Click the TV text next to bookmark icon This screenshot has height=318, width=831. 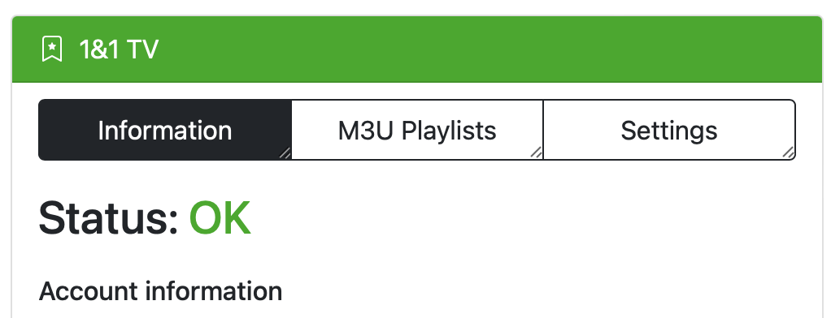pos(143,49)
